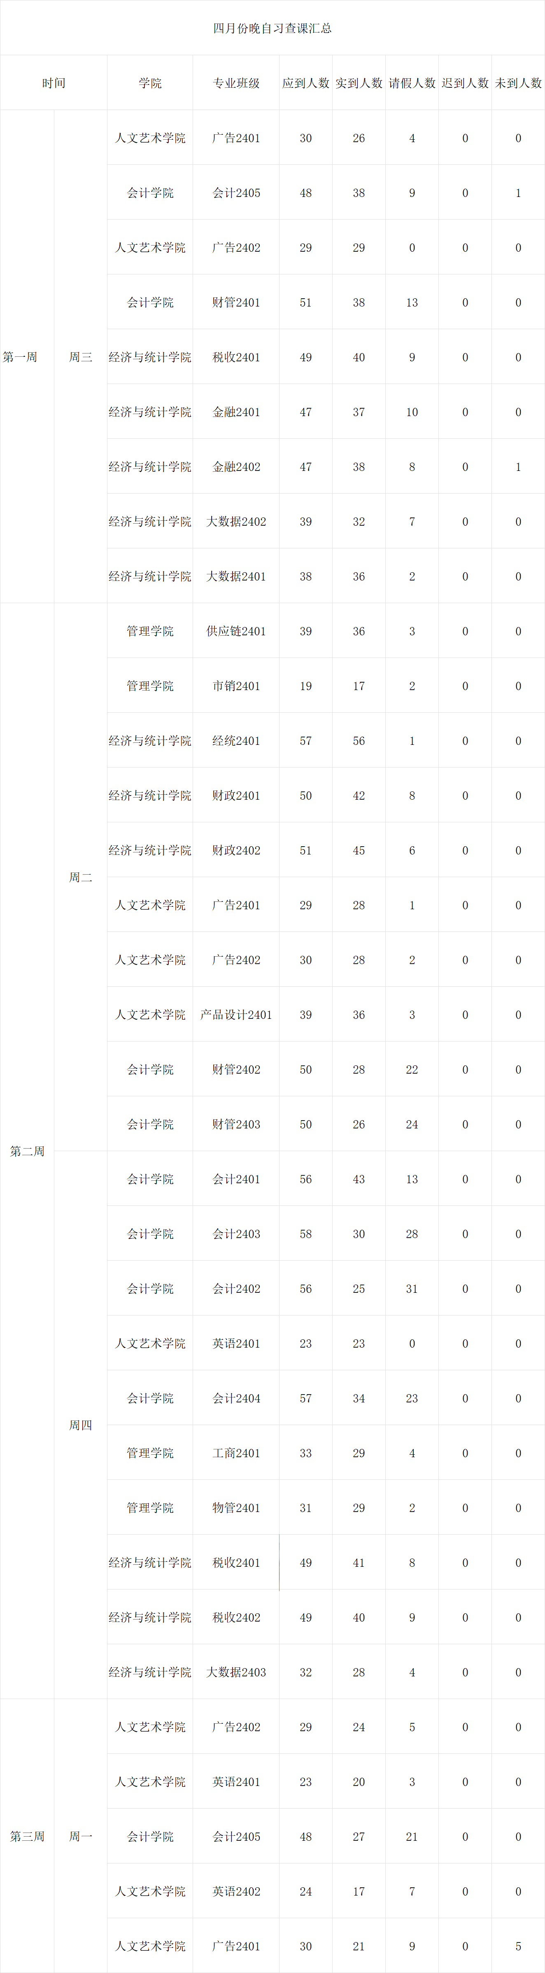
Task: Select the 第三周 merged cell
Action: 27,1837
